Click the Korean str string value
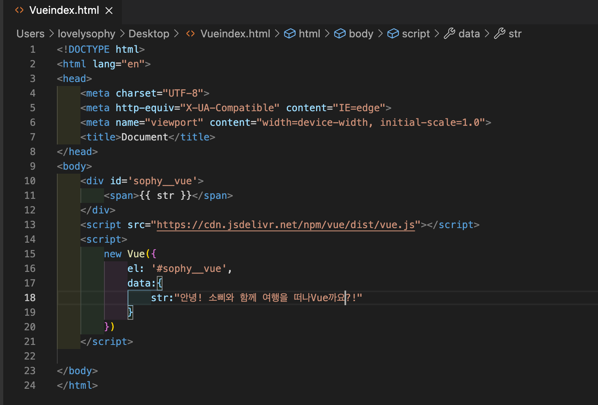598x405 pixels. pyautogui.click(x=268, y=298)
